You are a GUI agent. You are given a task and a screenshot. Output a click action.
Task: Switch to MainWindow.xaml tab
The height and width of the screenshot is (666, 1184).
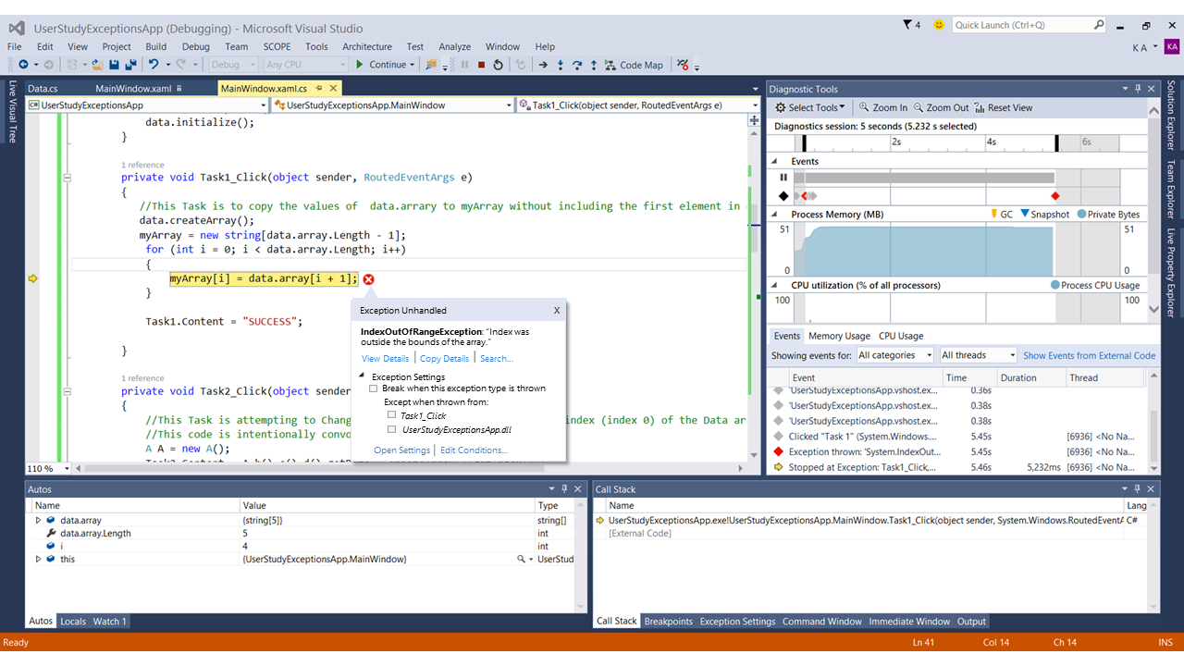[133, 89]
